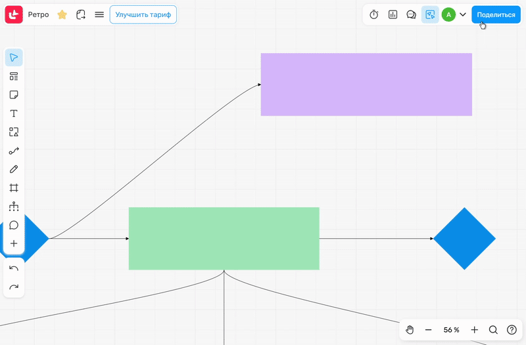Open the templates tool in sidebar
Image resolution: width=526 pixels, height=345 pixels.
(14, 77)
